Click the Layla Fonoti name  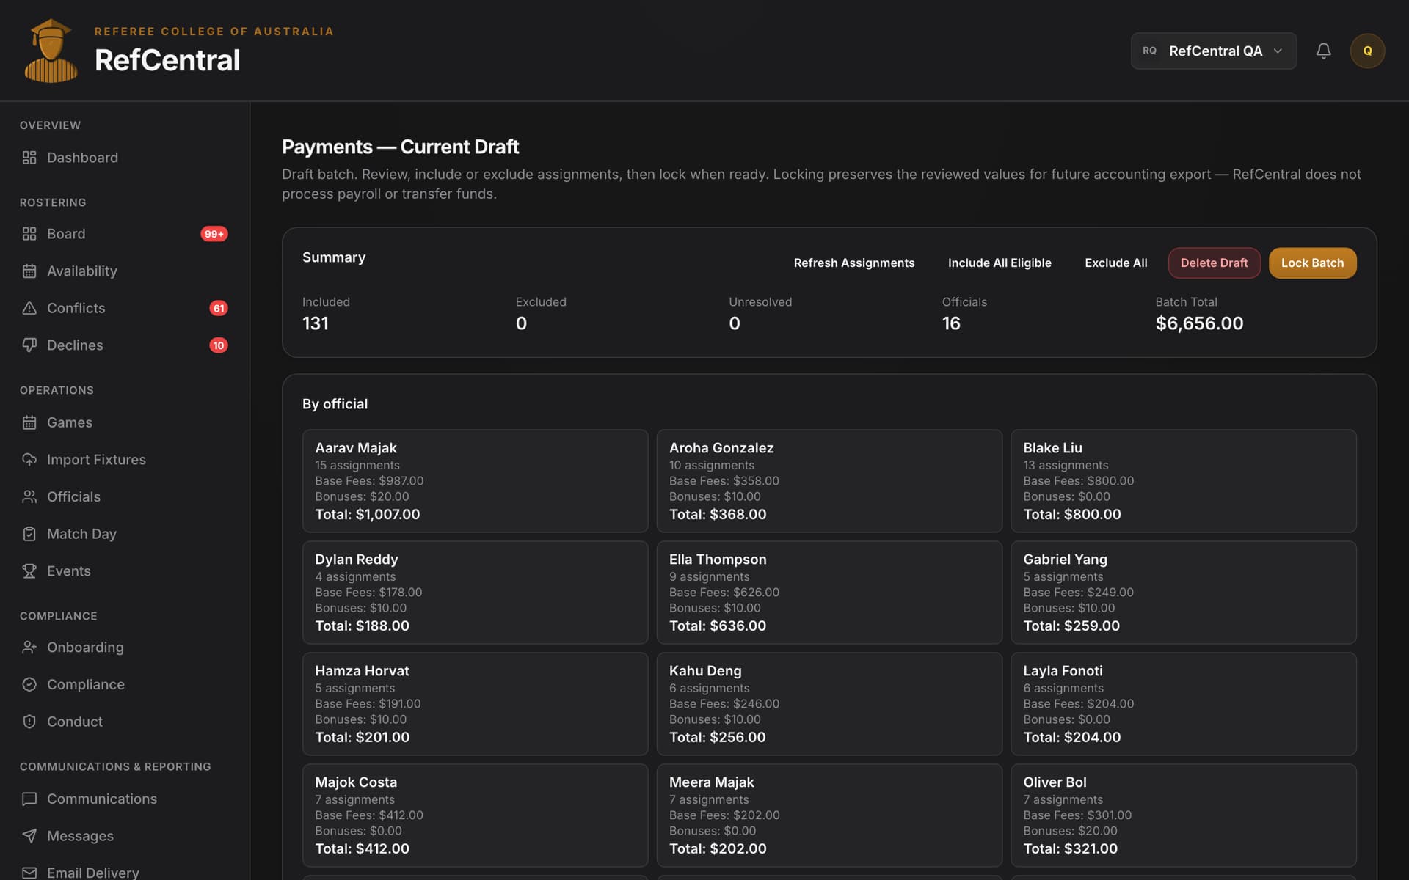coord(1063,671)
